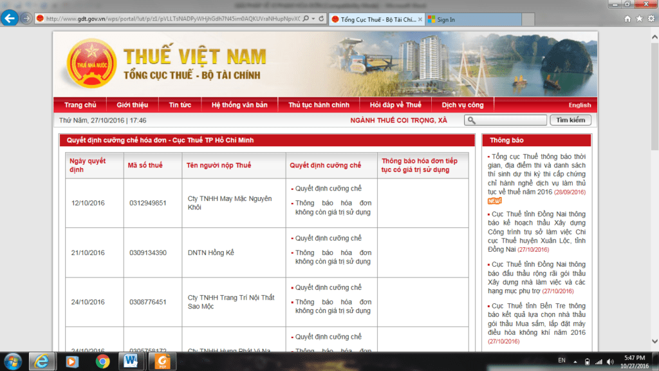This screenshot has width=659, height=371.
Task: Close the Tổng Cục Thuế tab
Action: point(420,19)
